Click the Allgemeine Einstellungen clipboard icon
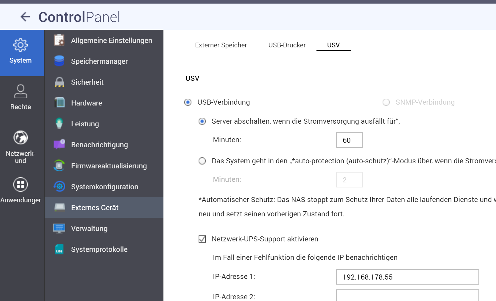 59,40
